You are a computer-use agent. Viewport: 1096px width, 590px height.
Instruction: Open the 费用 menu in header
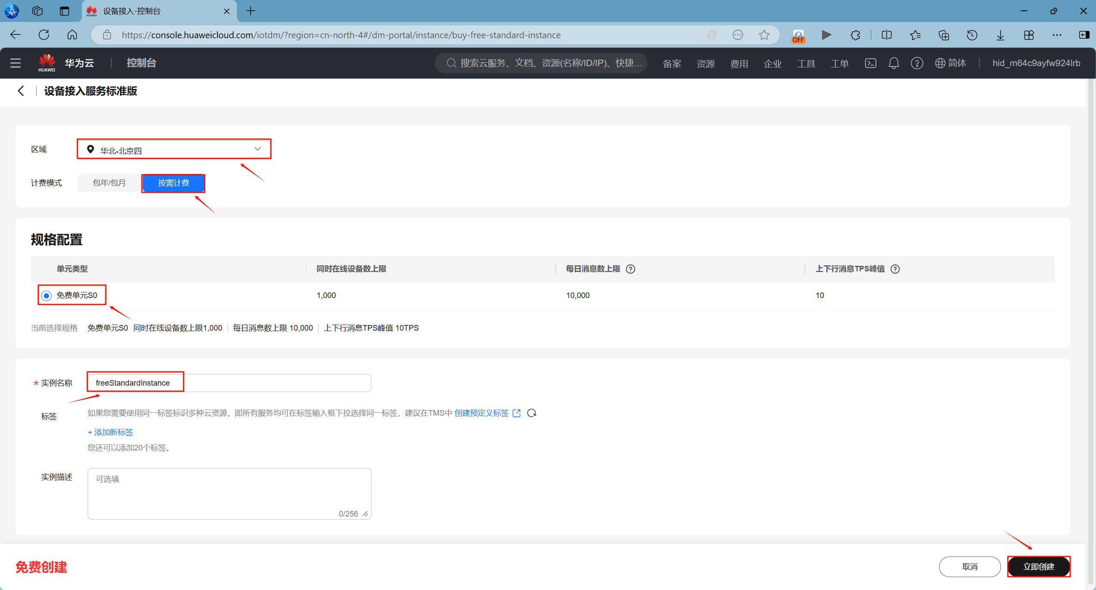coord(739,64)
